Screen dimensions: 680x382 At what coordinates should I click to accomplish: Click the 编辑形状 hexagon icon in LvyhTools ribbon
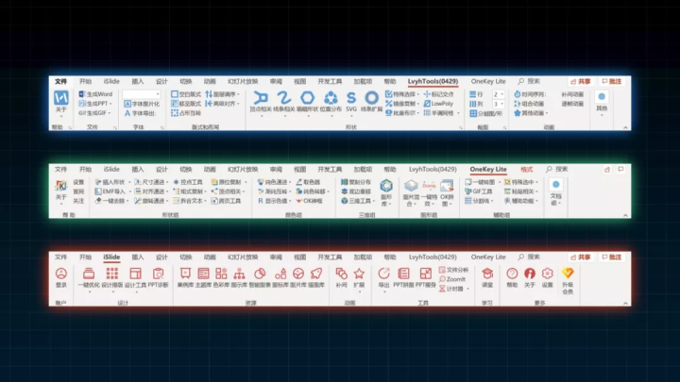pos(308,98)
